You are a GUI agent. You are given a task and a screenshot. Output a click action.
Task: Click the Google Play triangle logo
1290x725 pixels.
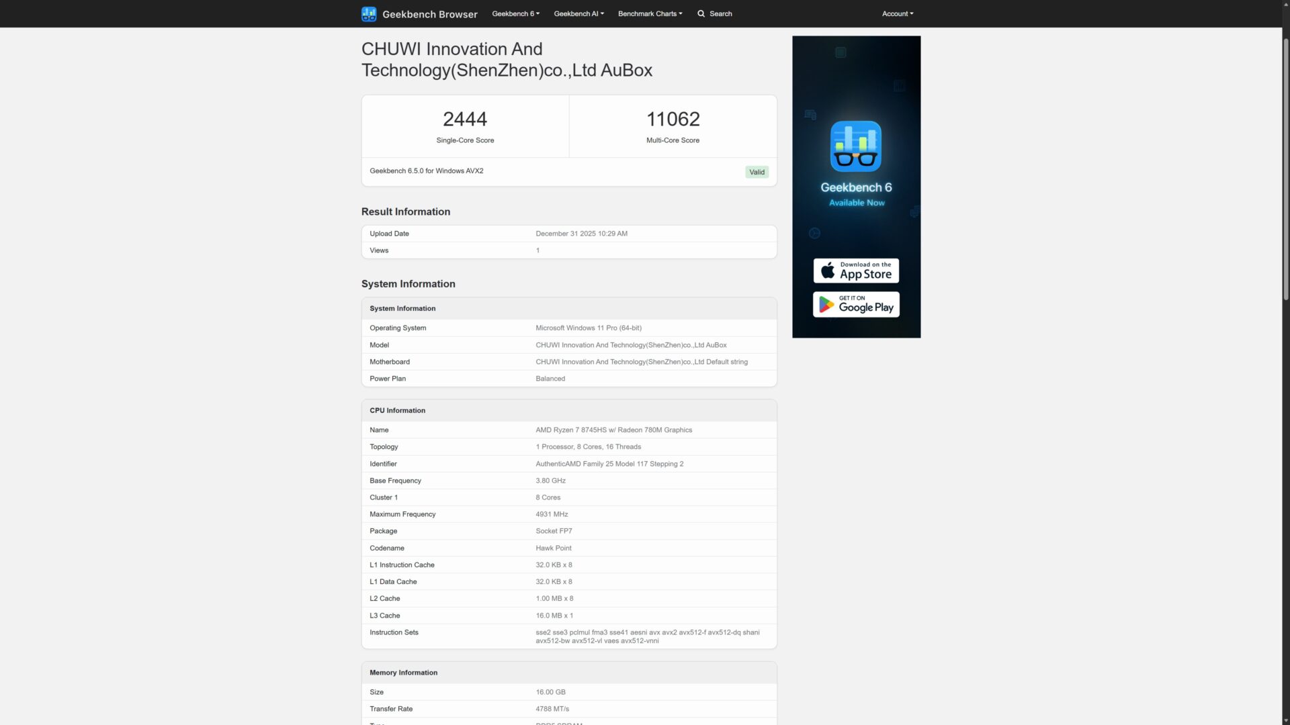point(826,305)
